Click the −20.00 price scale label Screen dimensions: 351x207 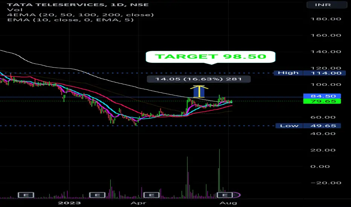pyautogui.click(x=326, y=183)
